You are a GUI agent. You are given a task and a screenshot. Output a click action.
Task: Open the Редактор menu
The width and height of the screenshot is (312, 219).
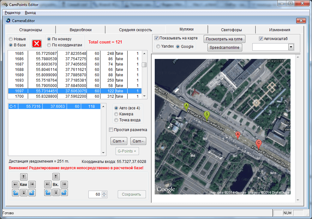tap(13, 13)
